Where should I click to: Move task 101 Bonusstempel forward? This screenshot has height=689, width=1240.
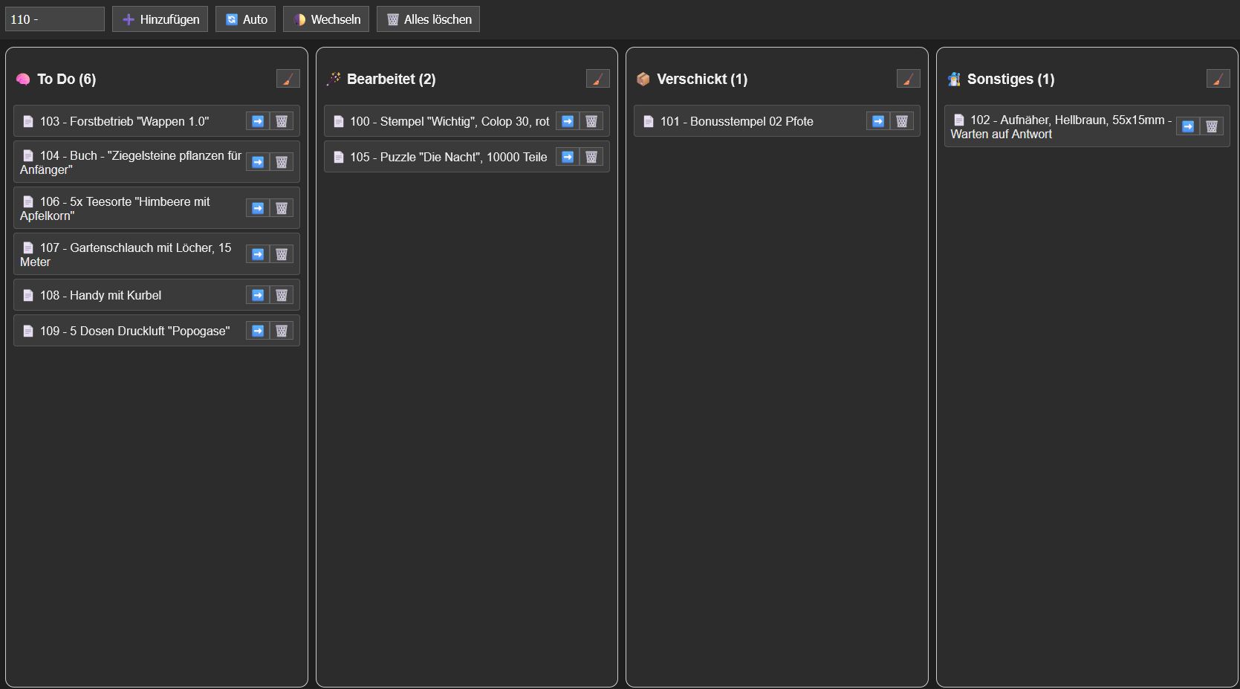[878, 121]
